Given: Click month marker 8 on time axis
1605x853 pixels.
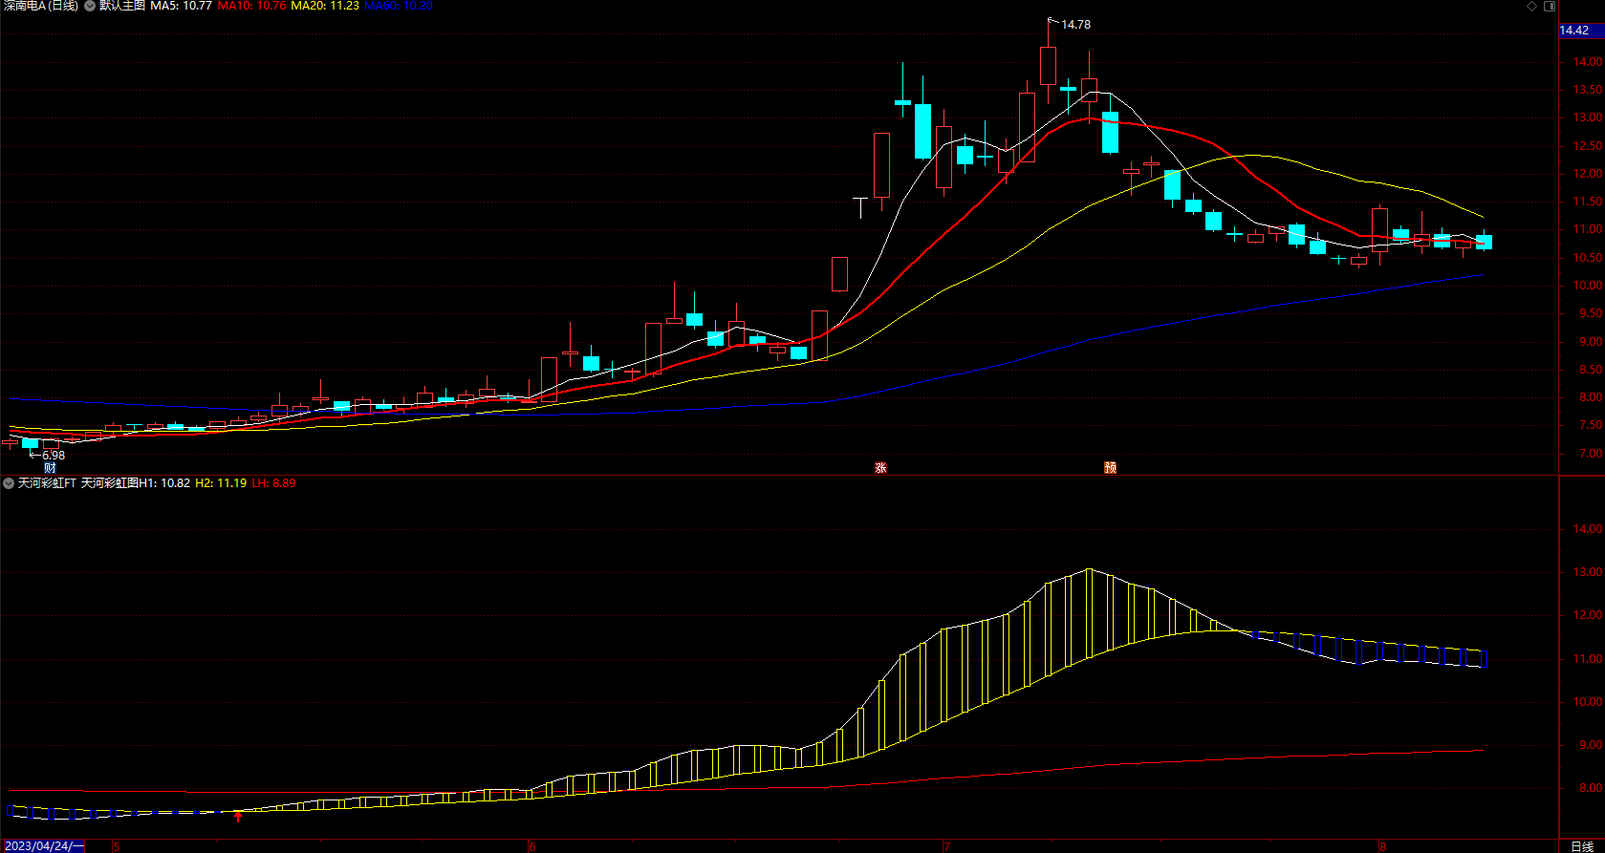Looking at the screenshot, I should coord(1382,846).
